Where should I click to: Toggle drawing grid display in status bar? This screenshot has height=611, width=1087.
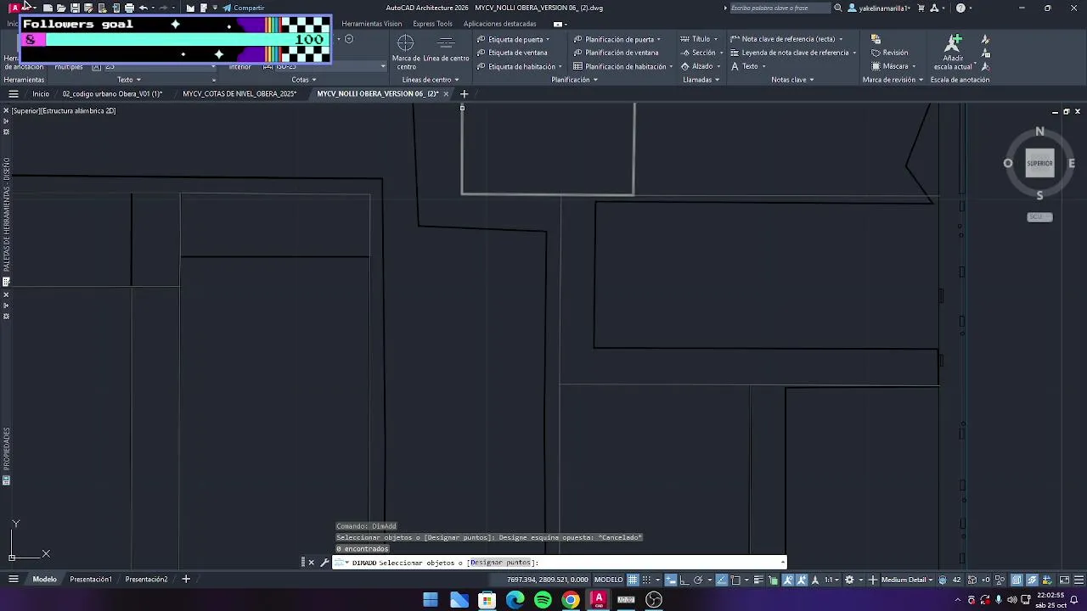[633, 580]
